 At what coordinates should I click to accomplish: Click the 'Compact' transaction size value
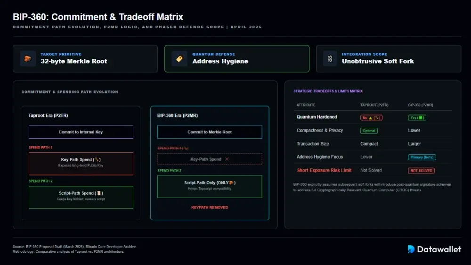[369, 144]
